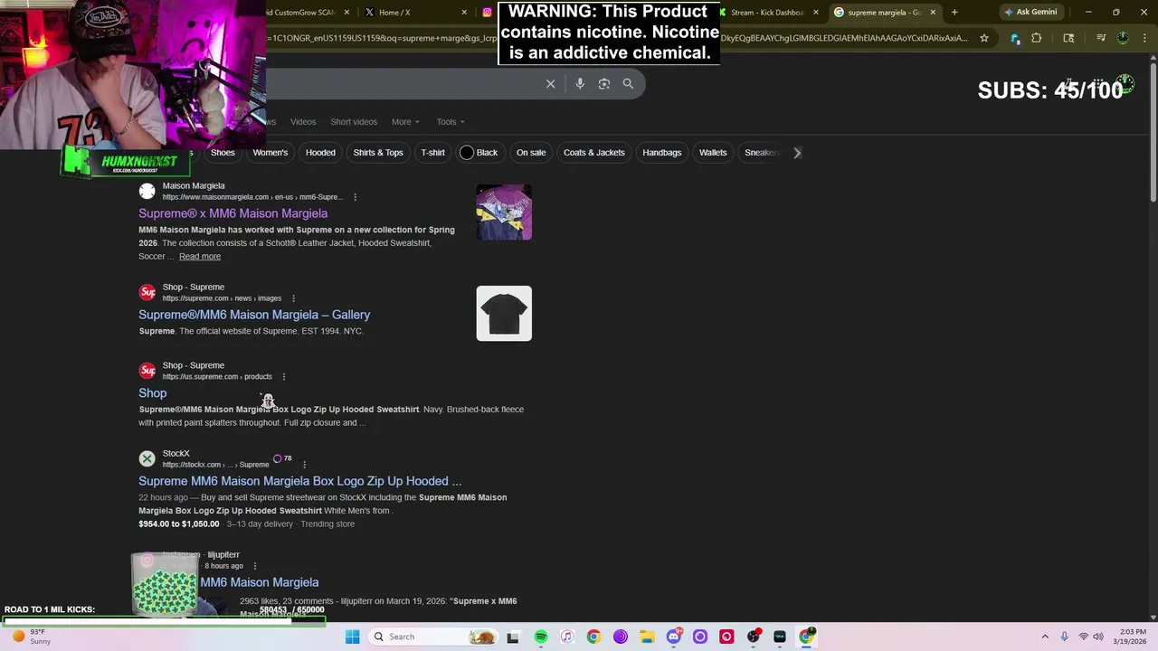The width and height of the screenshot is (1158, 651).
Task: Open the Wi-Fi network tray icon
Action: click(x=1084, y=637)
